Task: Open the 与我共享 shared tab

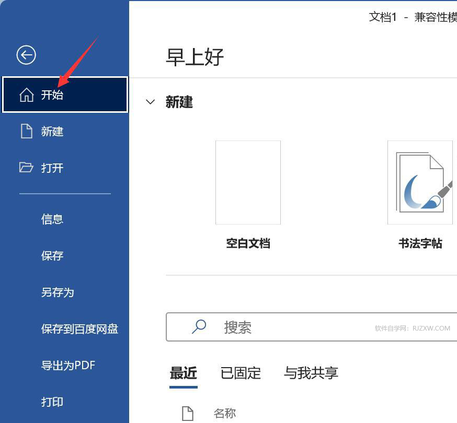Action: [311, 373]
